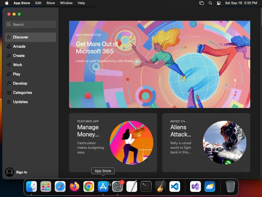Open the Apple menu
The width and height of the screenshot is (262, 197).
point(7,3)
